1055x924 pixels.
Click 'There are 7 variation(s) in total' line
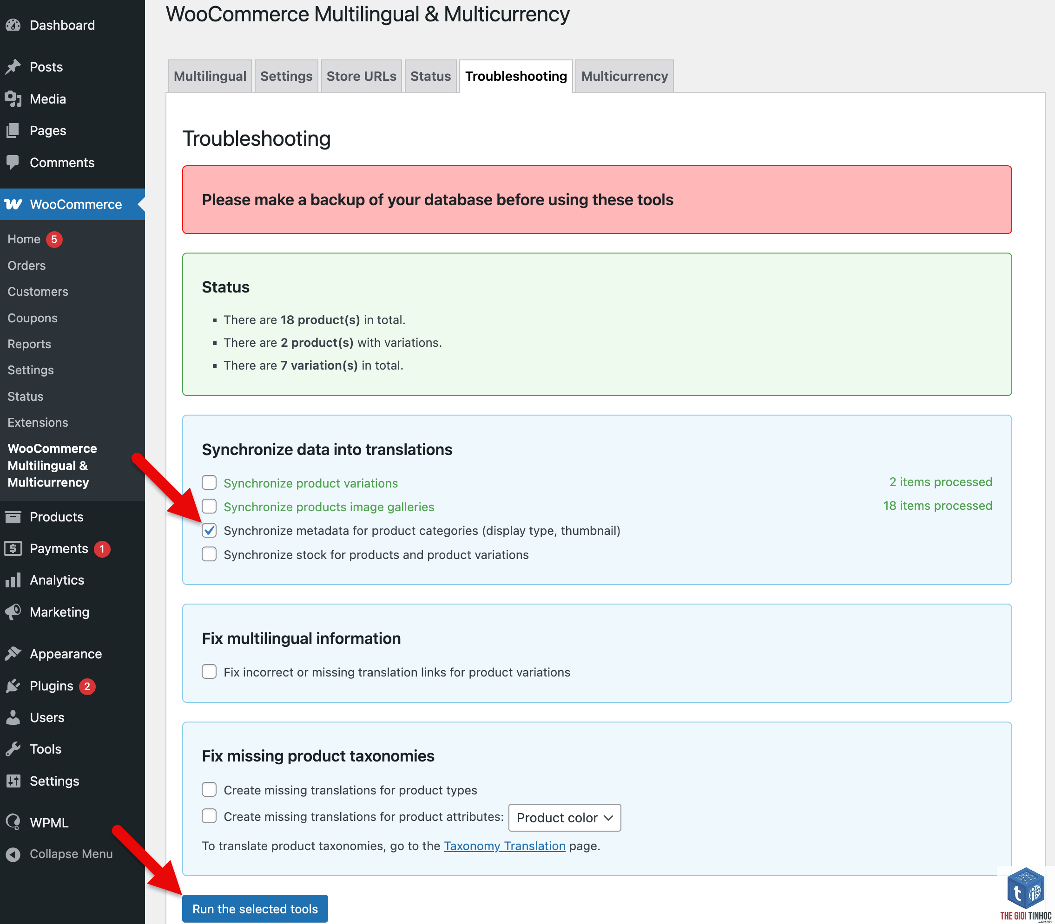click(x=313, y=365)
